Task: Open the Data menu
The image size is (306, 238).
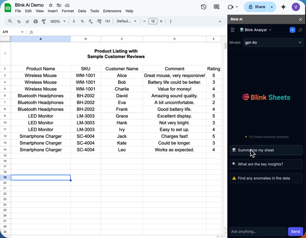Action: [82, 11]
